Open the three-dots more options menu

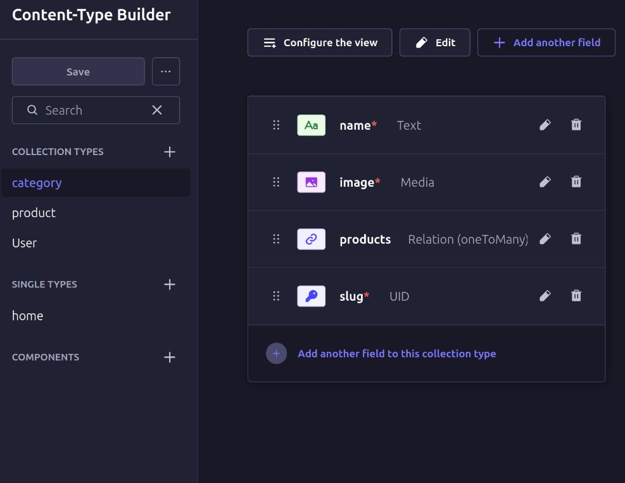166,72
